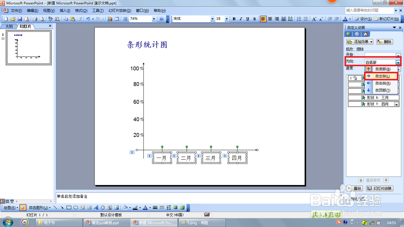The height and width of the screenshot is (227, 404).
Task: Insert a table with the table icon
Action: coord(117,19)
